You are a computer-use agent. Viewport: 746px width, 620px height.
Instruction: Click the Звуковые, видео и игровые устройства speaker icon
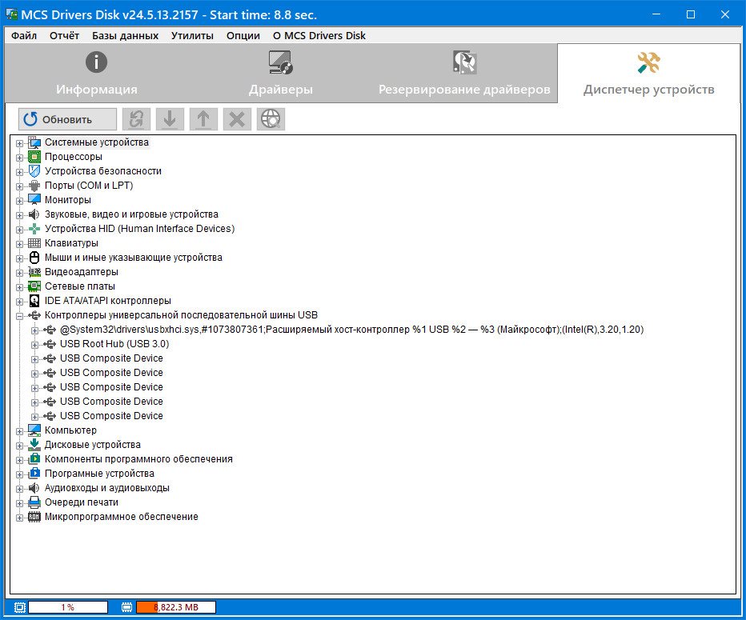pos(34,214)
